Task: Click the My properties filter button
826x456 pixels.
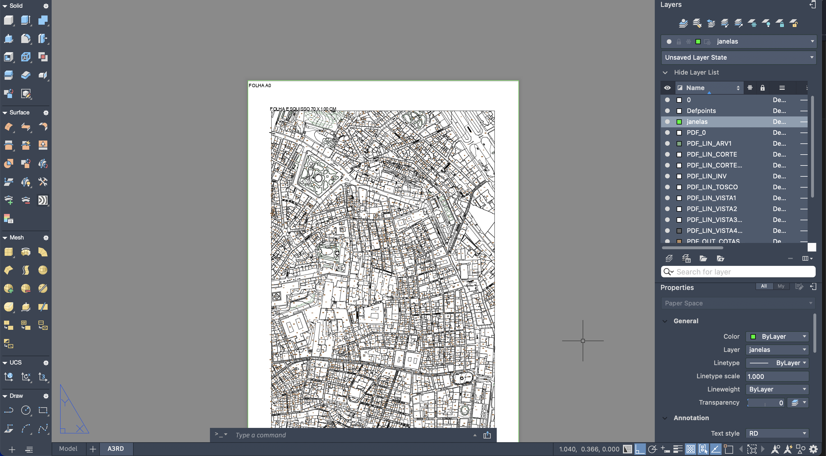Action: [781, 286]
